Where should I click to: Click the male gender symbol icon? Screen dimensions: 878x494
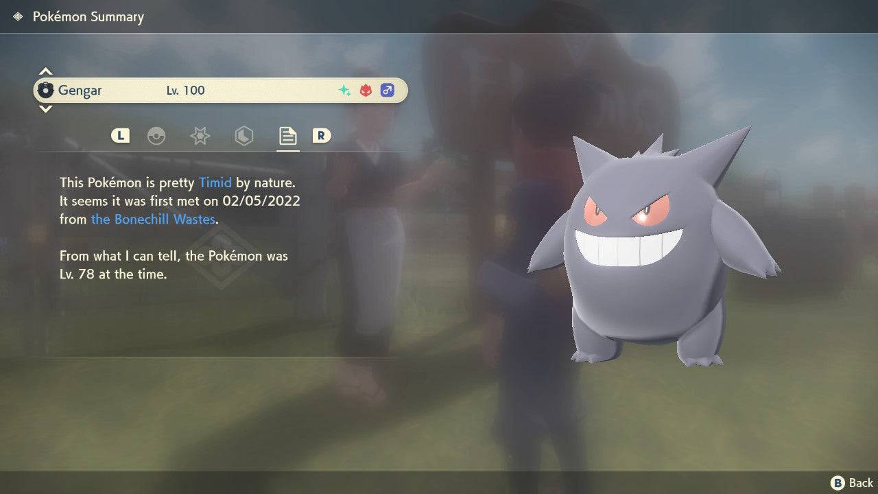tap(388, 90)
